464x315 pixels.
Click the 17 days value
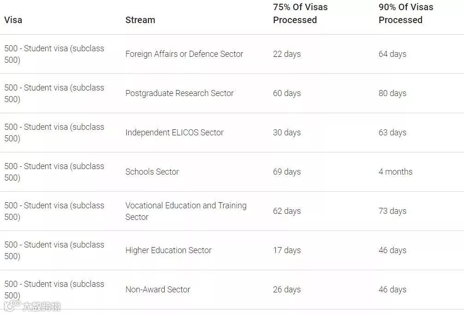tap(287, 250)
